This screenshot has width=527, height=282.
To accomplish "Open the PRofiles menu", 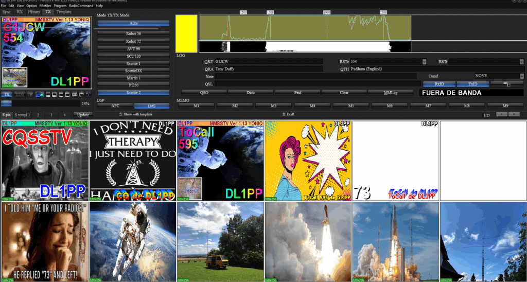I will (45, 6).
